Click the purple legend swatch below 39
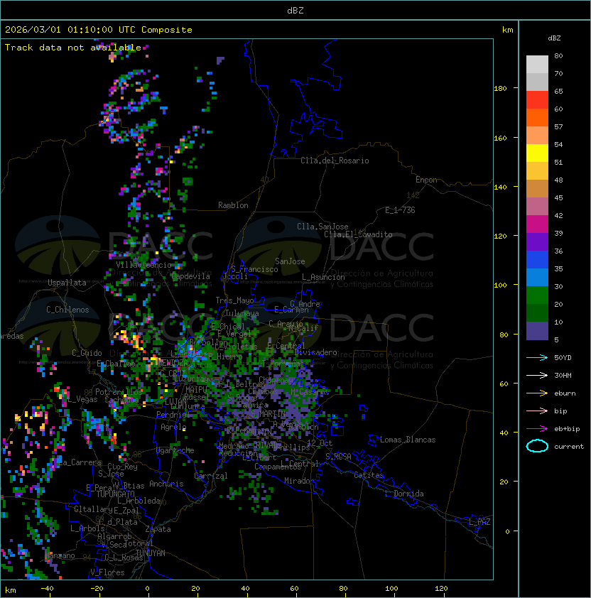Screen dimensions: 591x598 537,241
